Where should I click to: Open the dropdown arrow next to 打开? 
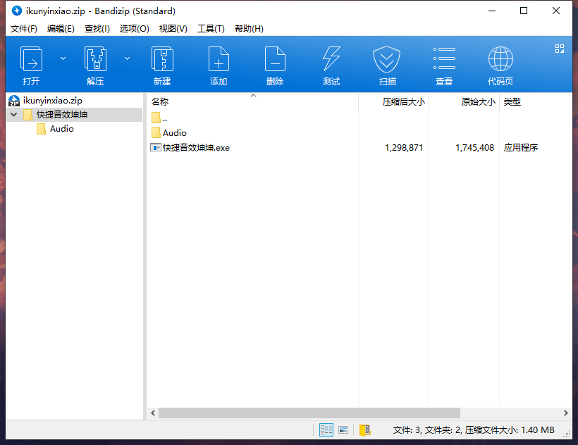[x=62, y=58]
